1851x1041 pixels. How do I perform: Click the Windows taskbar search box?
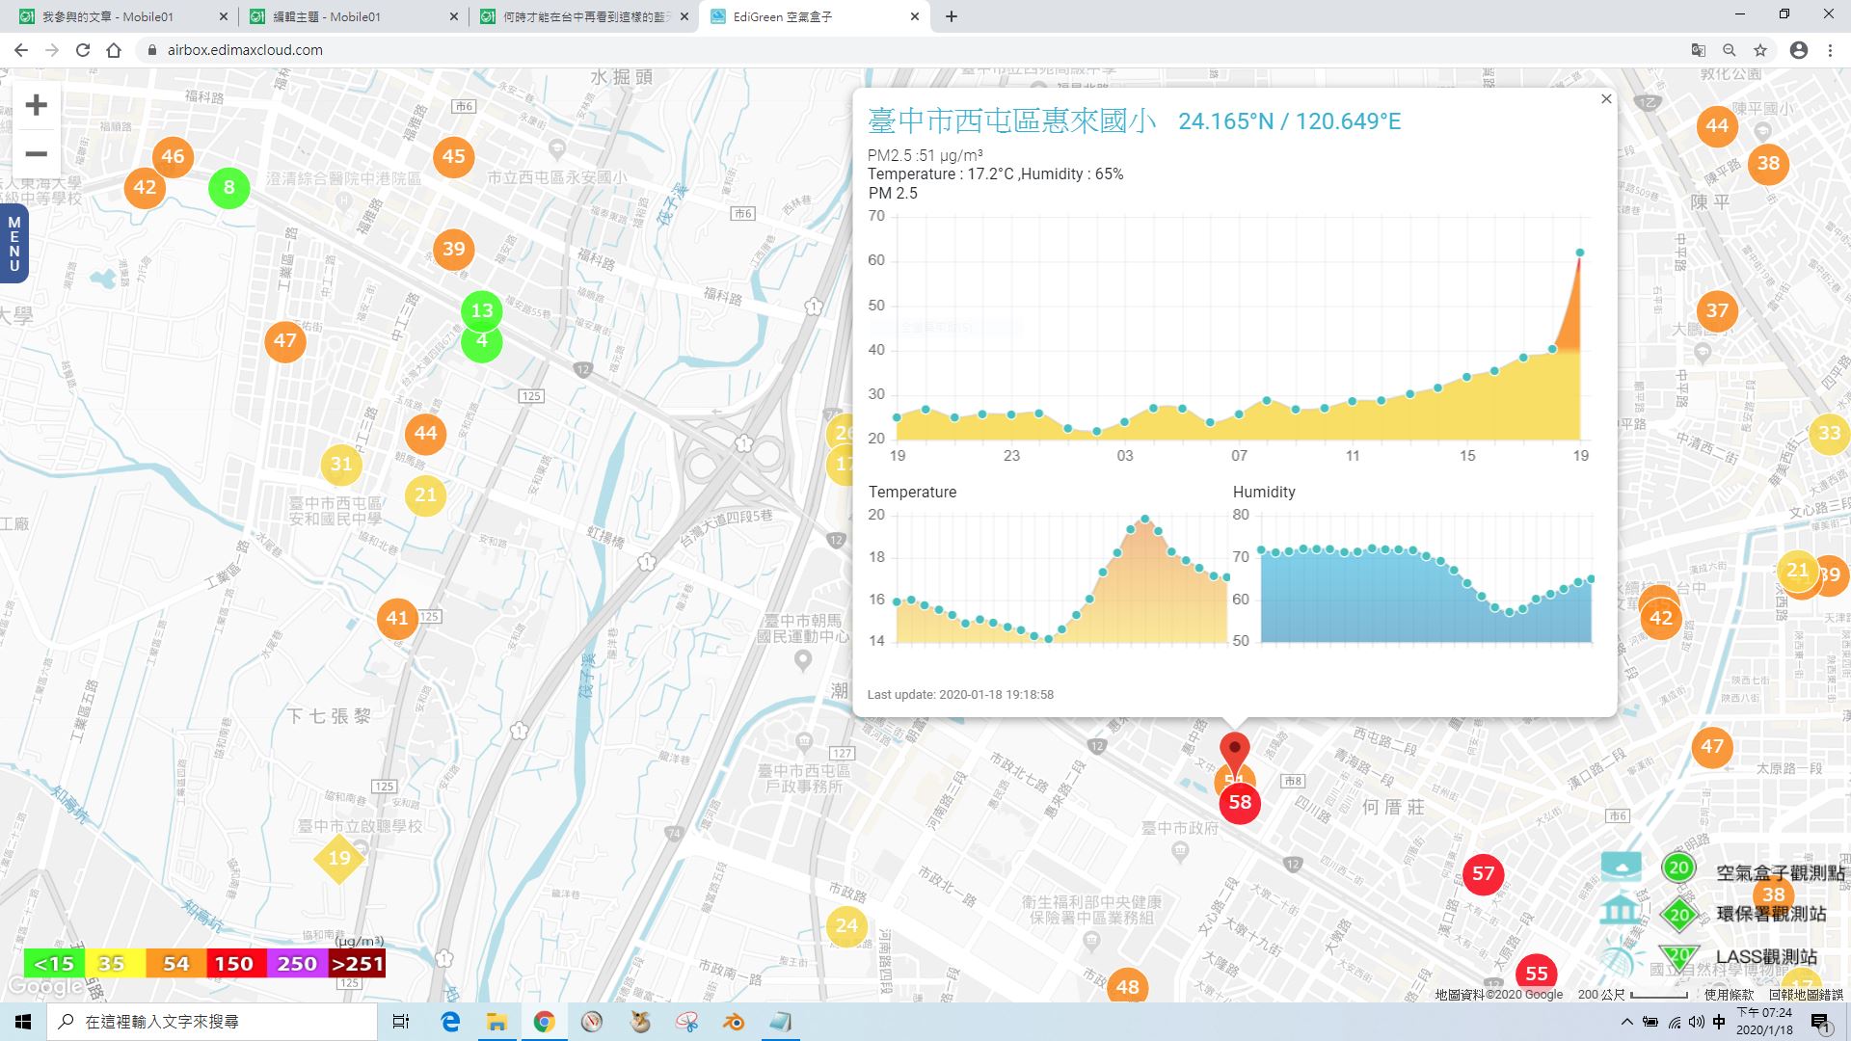212,1022
